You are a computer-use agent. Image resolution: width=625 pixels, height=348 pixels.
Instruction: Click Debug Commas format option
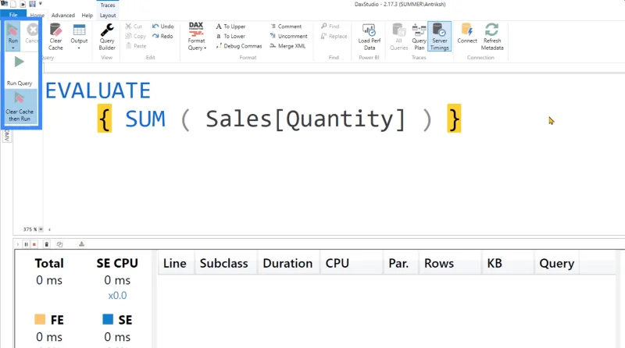coord(239,46)
